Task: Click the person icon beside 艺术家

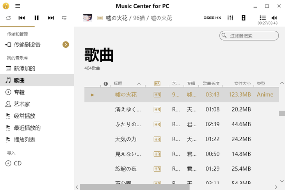Action: pyautogui.click(x=8, y=104)
